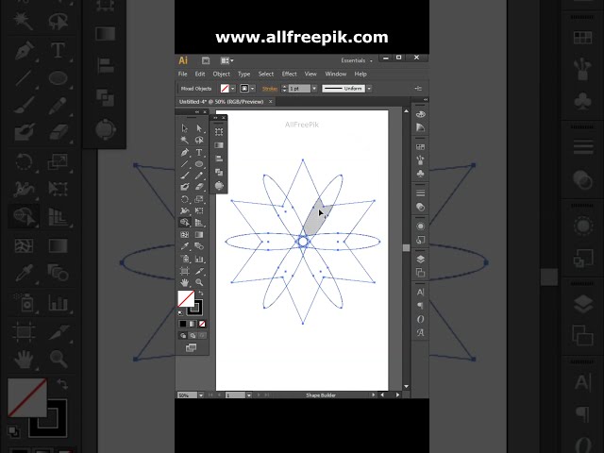Enable Draw Behind mode
Screen dimensions: 604x453
coord(193,336)
